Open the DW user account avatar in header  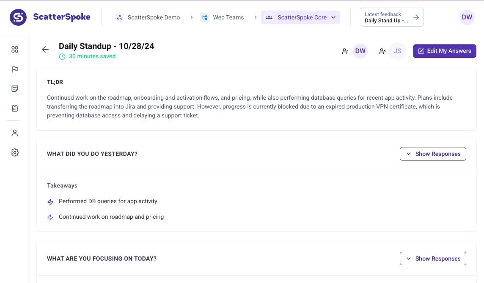[x=467, y=17]
